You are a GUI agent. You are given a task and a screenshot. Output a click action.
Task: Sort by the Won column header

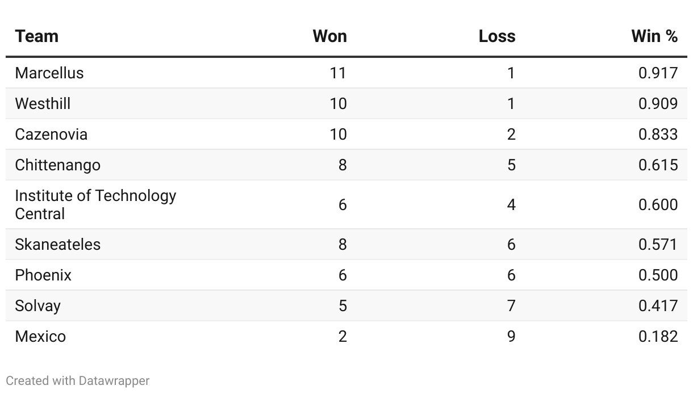pyautogui.click(x=329, y=36)
